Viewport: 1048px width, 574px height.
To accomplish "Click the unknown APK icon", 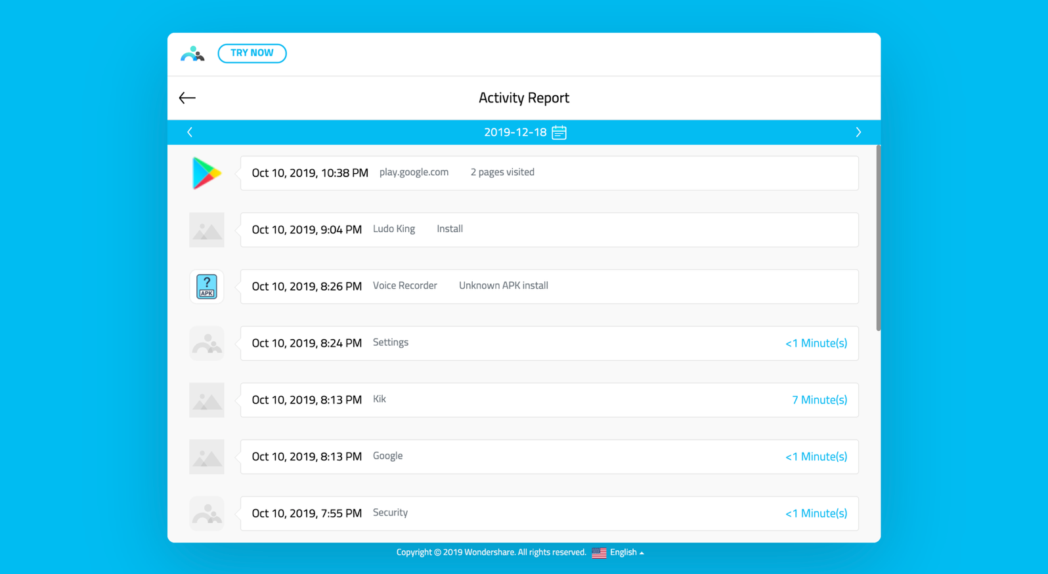I will point(207,287).
